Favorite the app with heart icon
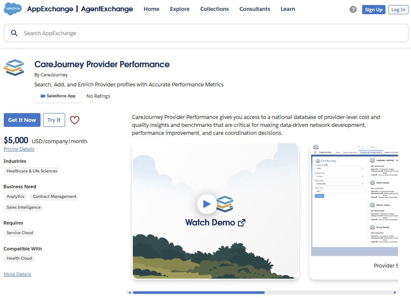The width and height of the screenshot is (411, 298). tap(74, 120)
